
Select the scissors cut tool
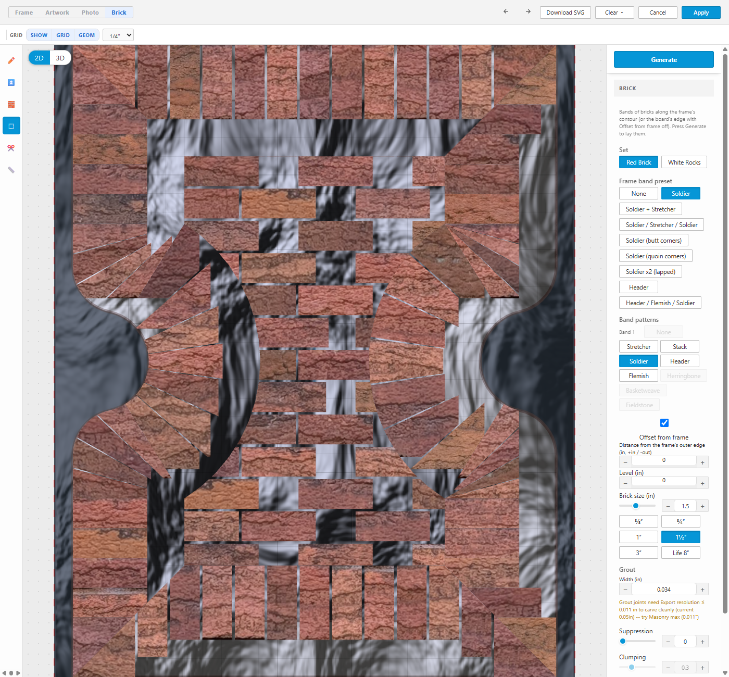[x=11, y=148]
